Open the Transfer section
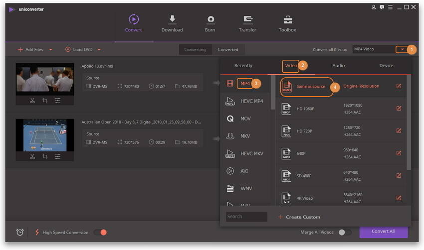The width and height of the screenshot is (424, 250). (x=247, y=23)
